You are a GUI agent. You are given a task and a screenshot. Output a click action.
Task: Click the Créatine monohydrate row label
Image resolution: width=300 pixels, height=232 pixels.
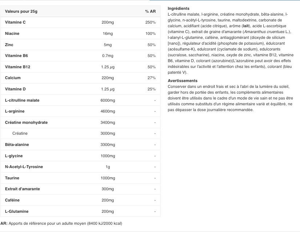26,122
